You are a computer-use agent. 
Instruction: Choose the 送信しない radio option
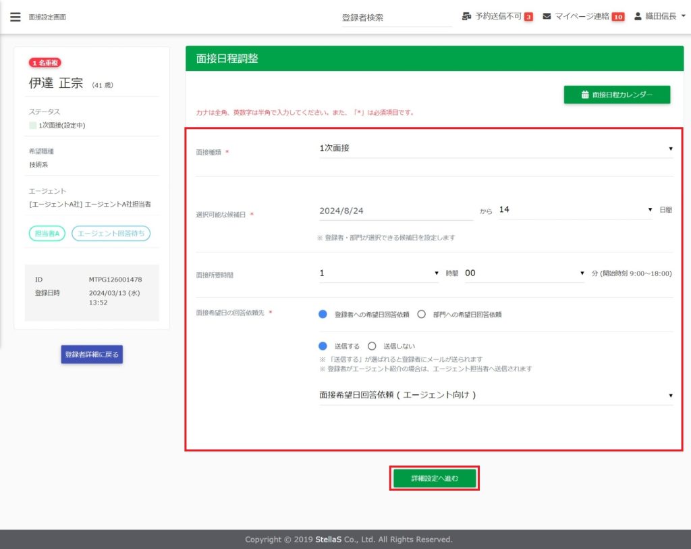[x=372, y=346]
